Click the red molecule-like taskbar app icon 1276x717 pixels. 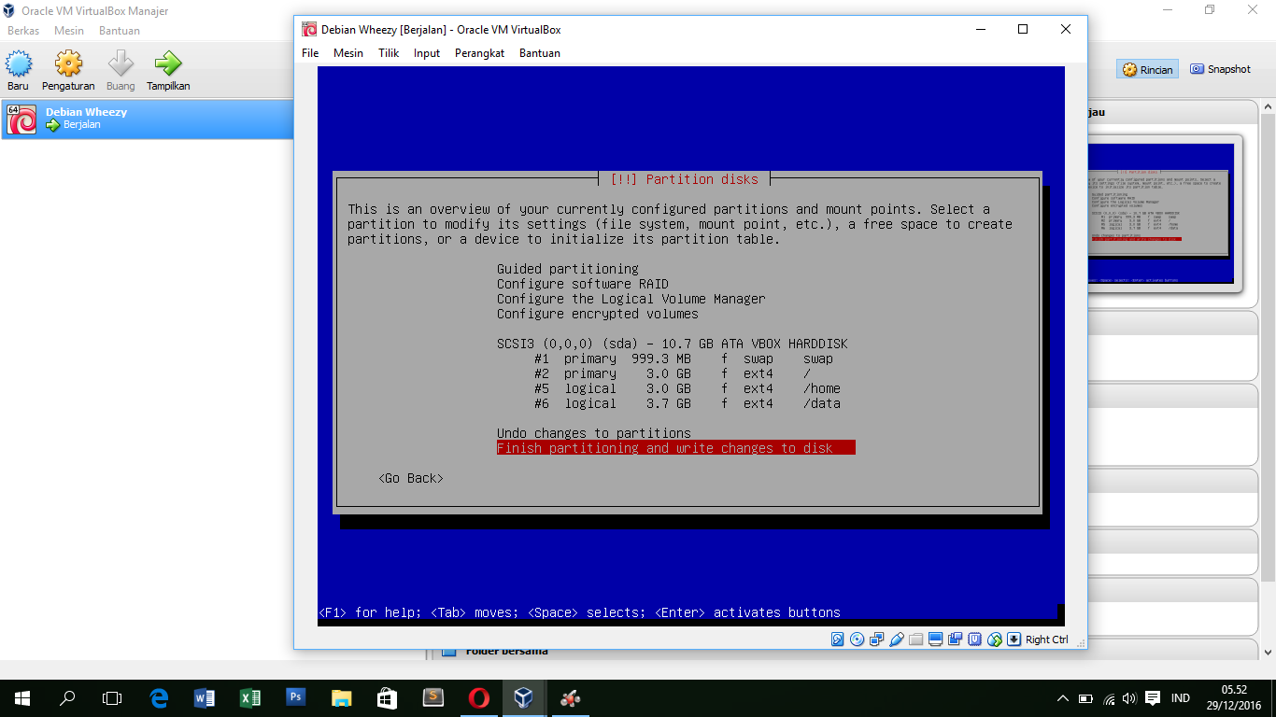[x=570, y=697]
